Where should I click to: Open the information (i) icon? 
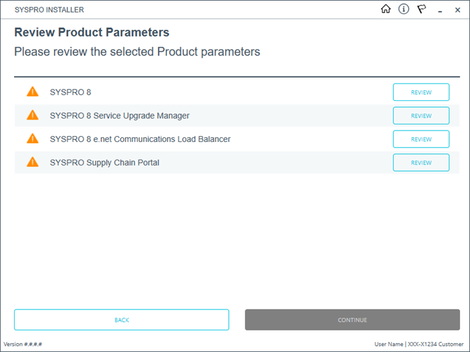click(x=403, y=9)
